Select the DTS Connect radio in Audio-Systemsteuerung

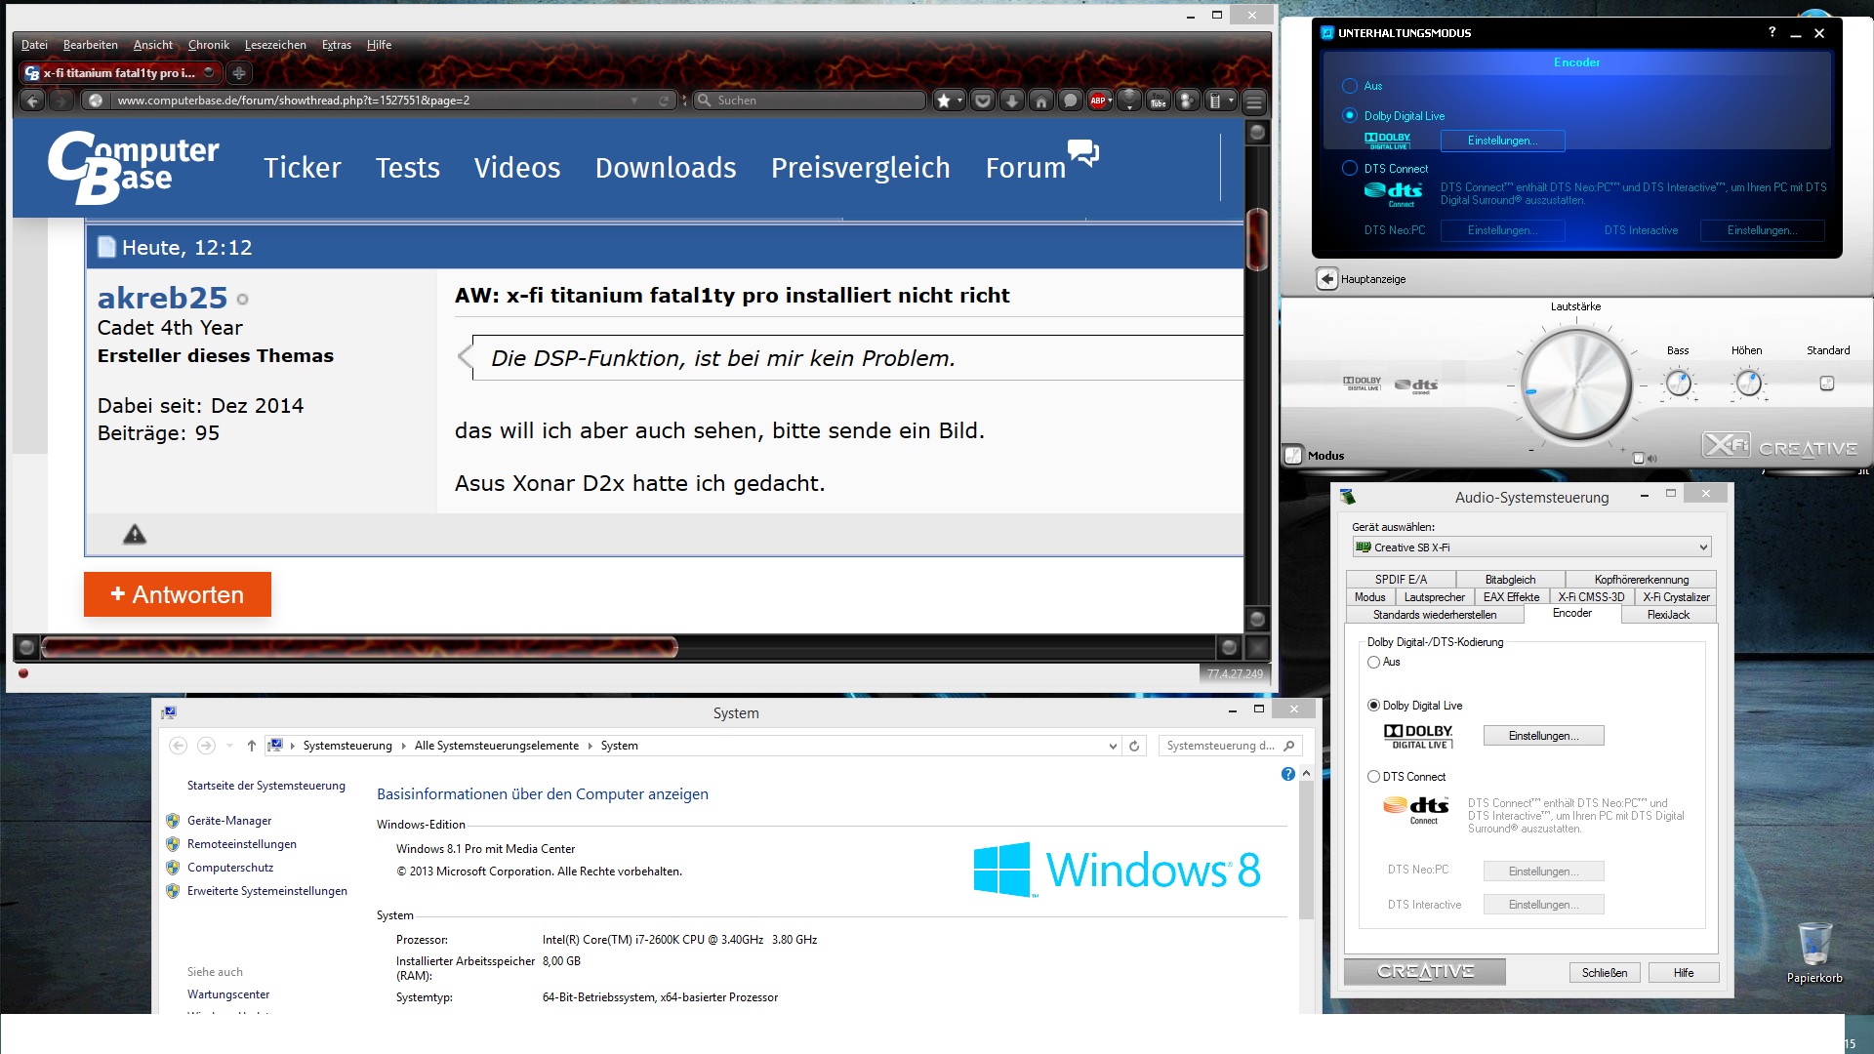[1374, 777]
